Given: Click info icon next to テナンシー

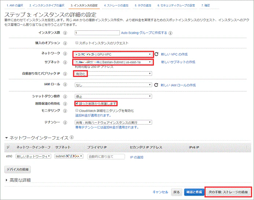Looking at the screenshot, I should click(x=65, y=122).
